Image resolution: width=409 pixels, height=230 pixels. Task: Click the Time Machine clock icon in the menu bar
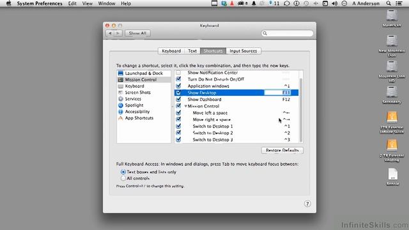pos(306,3)
